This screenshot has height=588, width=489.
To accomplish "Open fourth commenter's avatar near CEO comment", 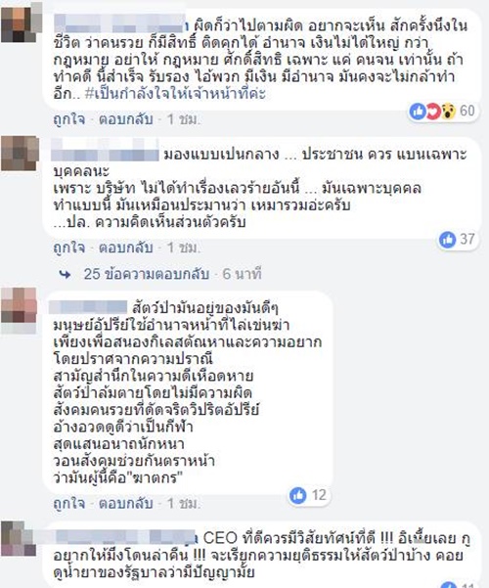I will pyautogui.click(x=19, y=538).
